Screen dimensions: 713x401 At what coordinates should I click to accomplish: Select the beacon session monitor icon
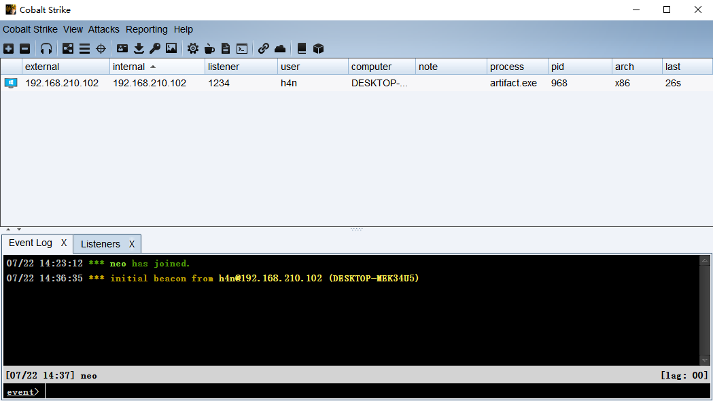[x=11, y=83]
